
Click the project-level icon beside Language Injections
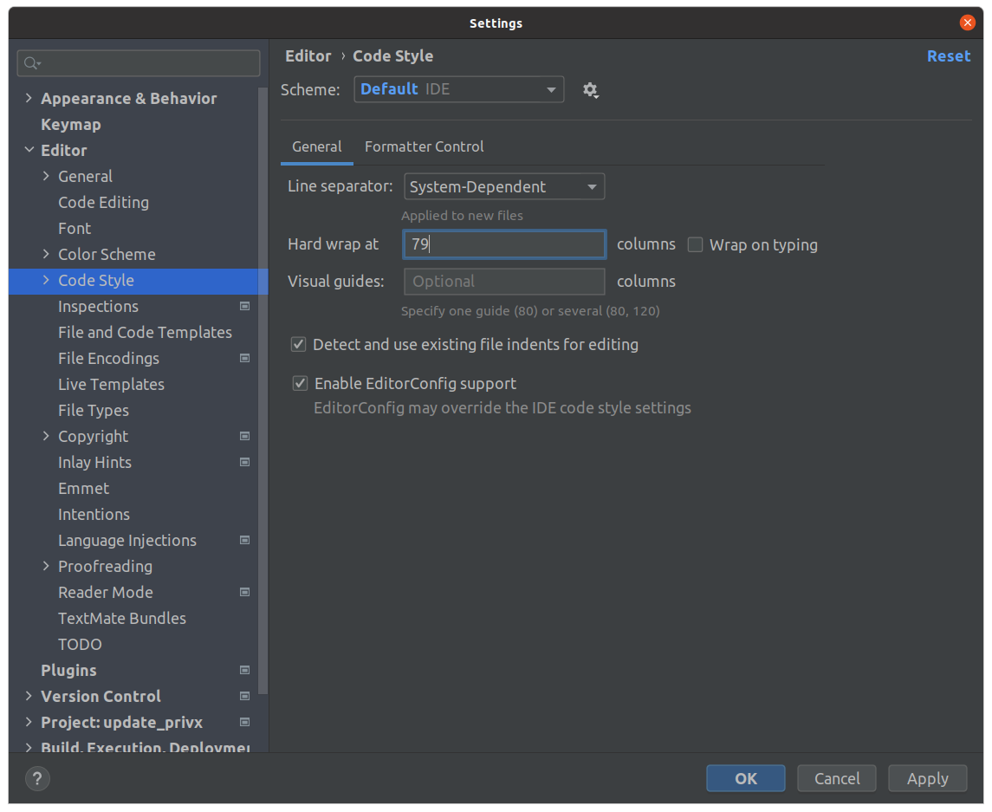point(245,540)
